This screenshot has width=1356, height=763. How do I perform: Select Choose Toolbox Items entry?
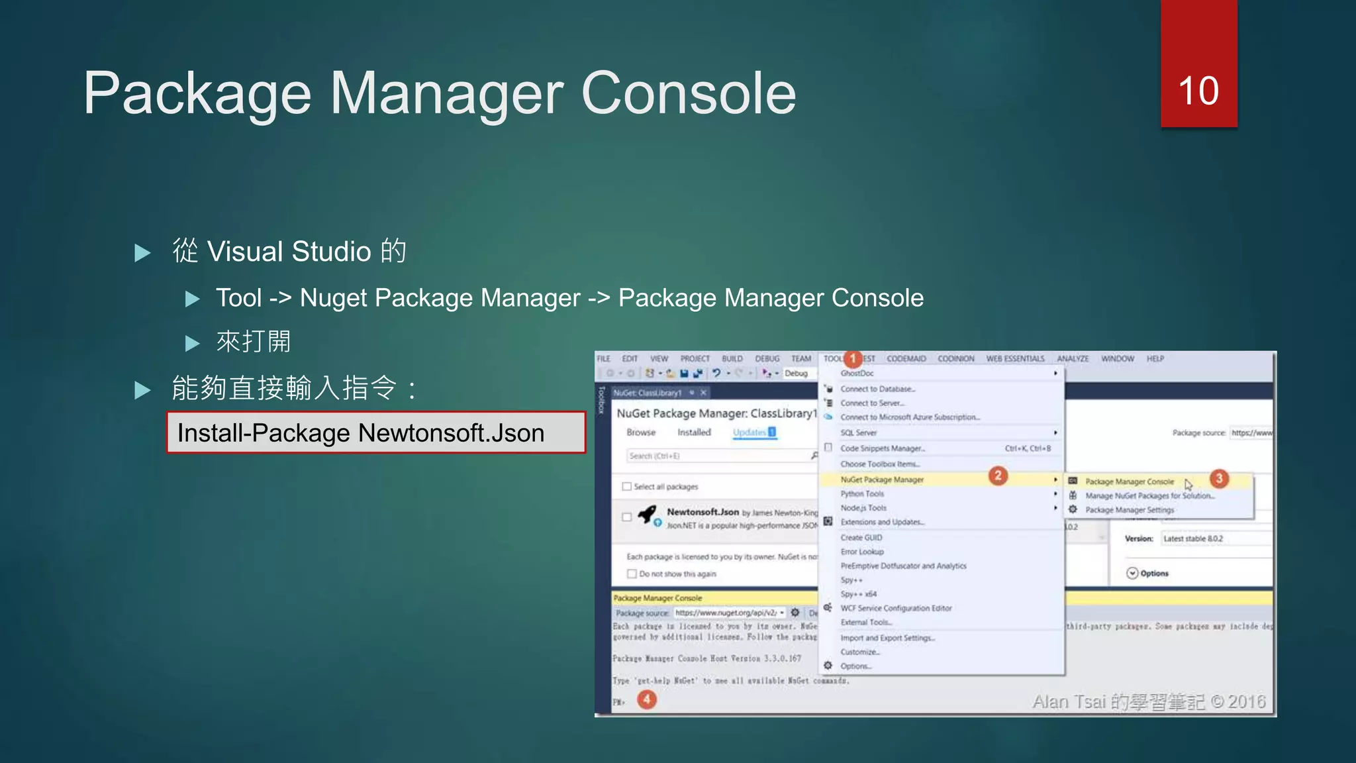tap(942, 464)
